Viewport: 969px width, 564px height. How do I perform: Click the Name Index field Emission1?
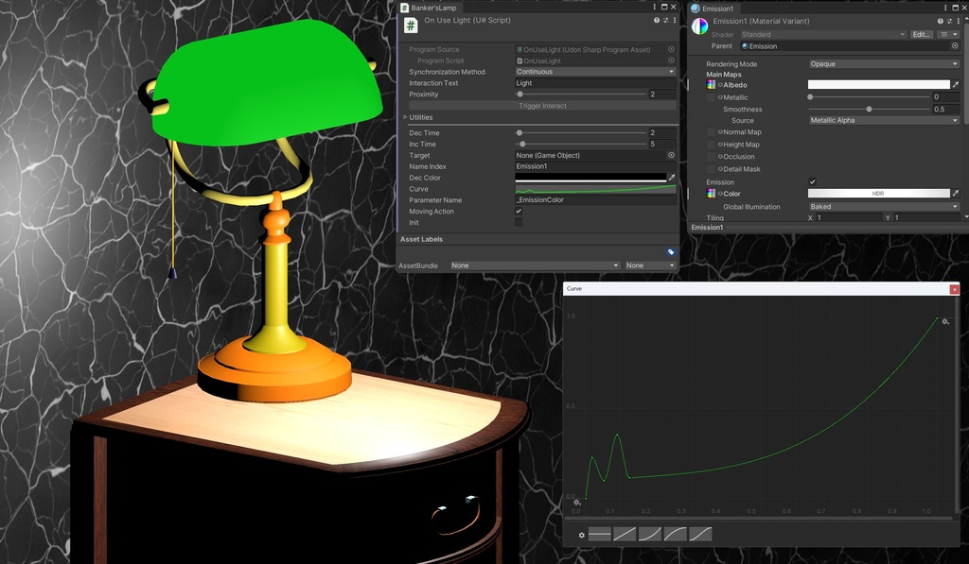point(595,166)
